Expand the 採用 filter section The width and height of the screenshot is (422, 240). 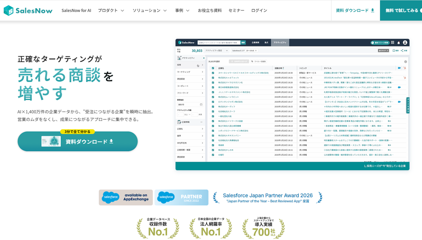[190, 65]
